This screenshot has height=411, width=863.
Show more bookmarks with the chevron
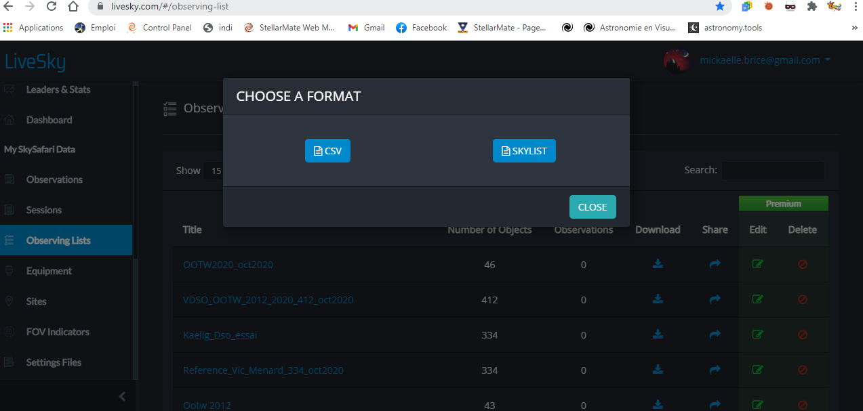854,28
